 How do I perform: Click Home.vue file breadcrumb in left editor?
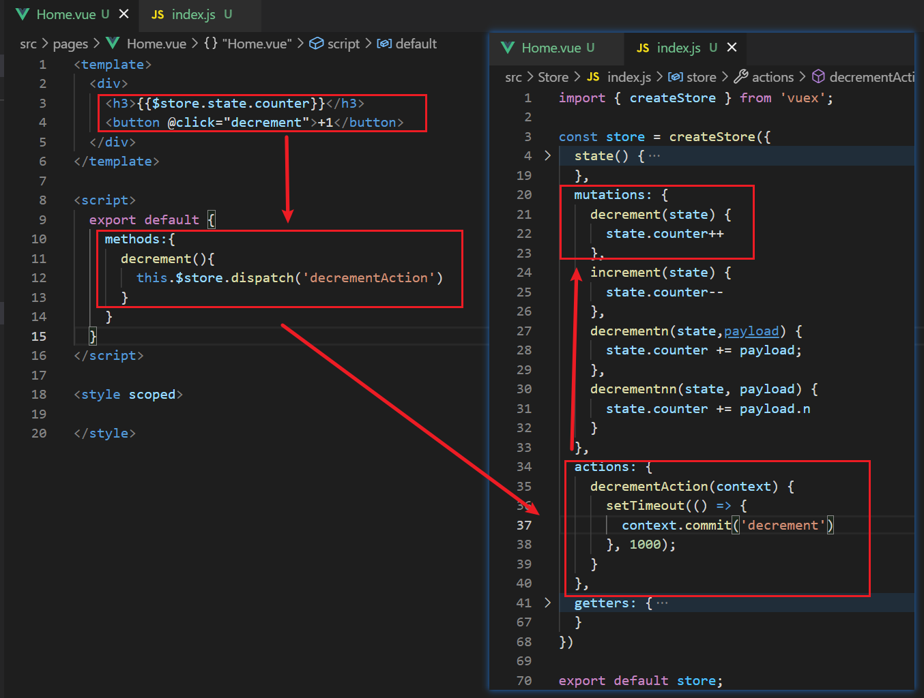click(156, 44)
